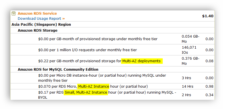
Task: Select the 0.98 charge amount
Action: [x=209, y=87]
